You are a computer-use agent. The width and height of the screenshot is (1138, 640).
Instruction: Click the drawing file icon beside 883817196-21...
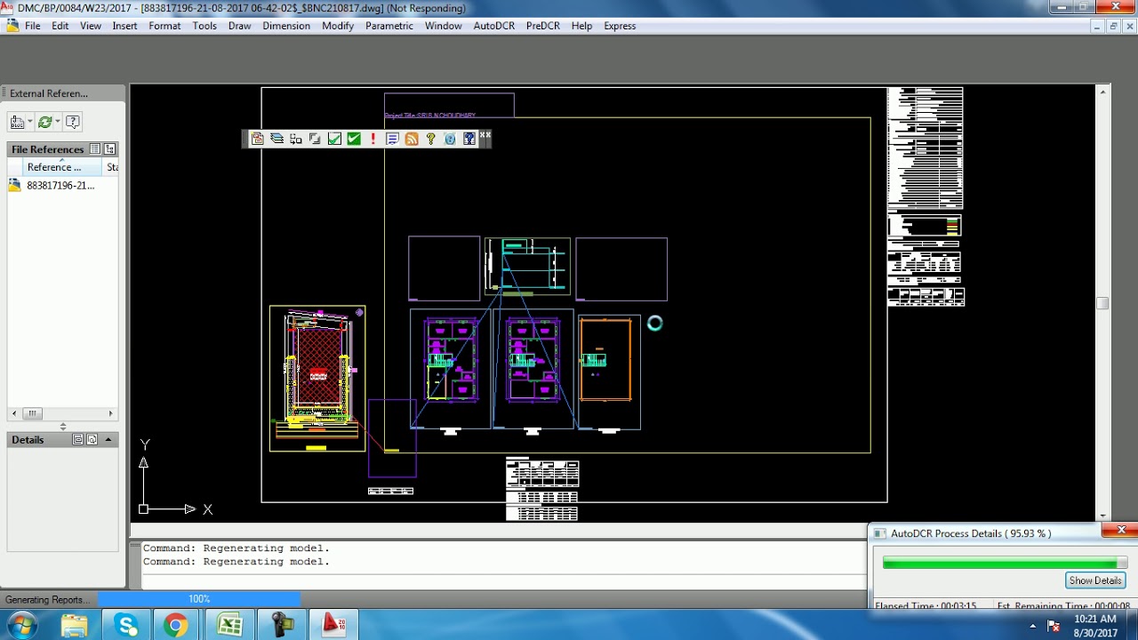(15, 186)
